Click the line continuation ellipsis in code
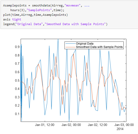138x134 pixels. [x=87, y=6]
